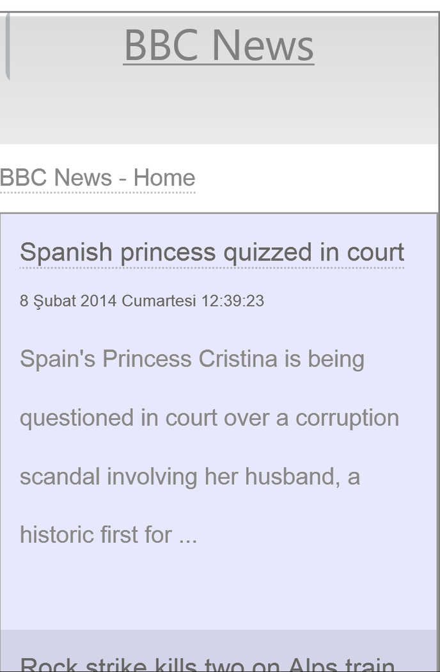Click the ellipsis ending the article summary
Image resolution: width=440 pixels, height=672 pixels.
pyautogui.click(x=188, y=536)
